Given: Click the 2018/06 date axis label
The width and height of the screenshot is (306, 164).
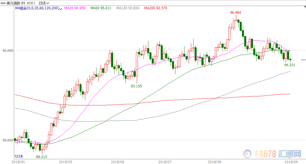Looking at the screenshot, I should coord(118,162).
